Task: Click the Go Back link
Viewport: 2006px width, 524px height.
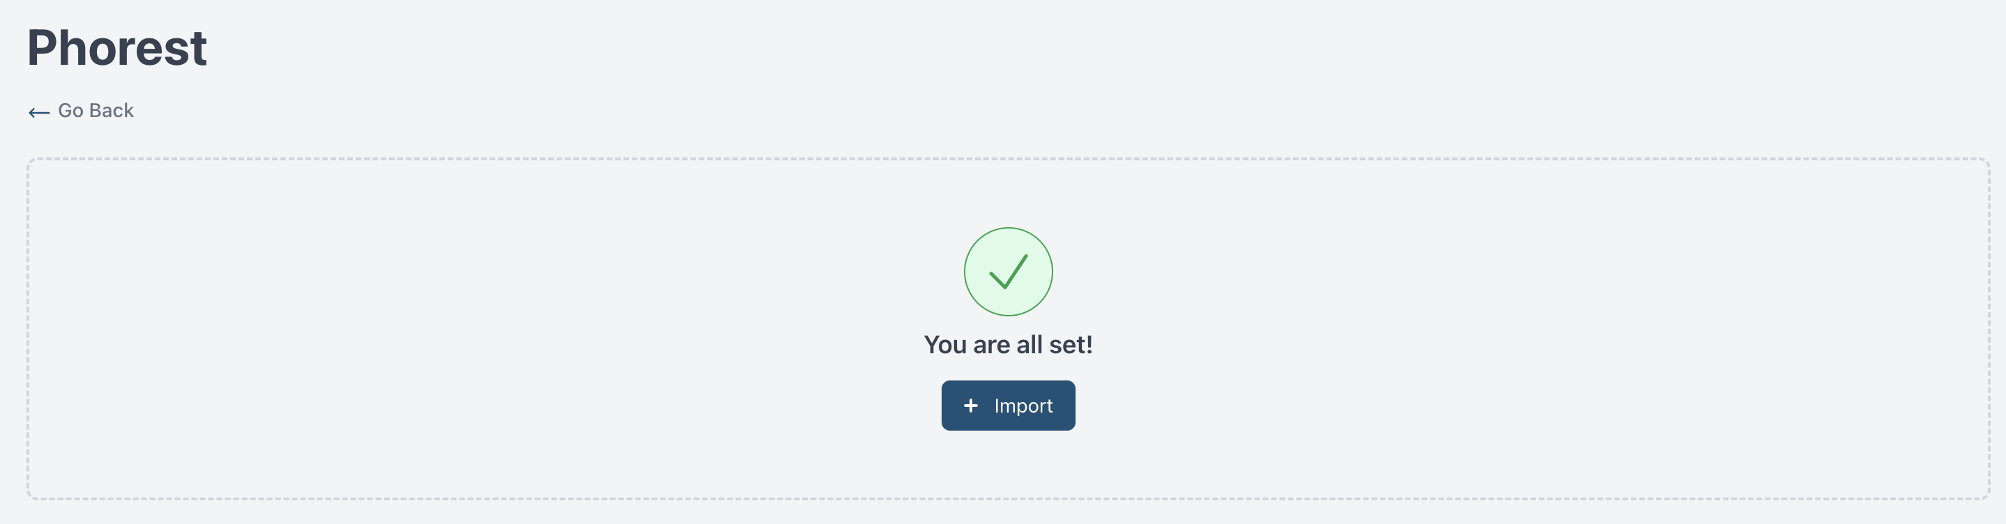Action: pos(95,111)
